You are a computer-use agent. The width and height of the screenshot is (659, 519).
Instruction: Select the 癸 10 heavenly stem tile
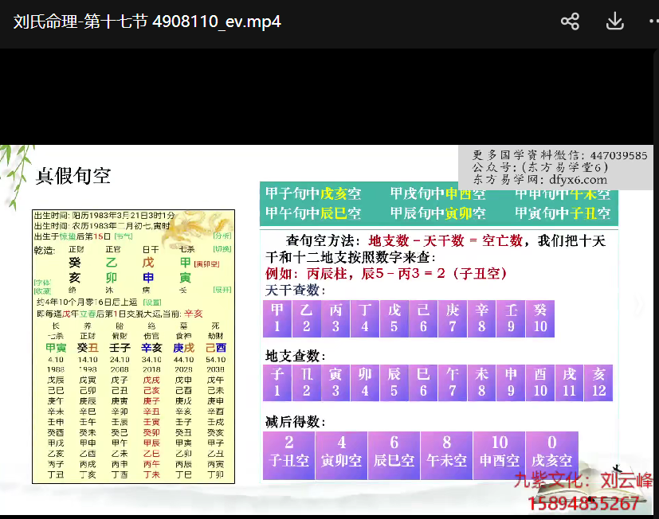(x=540, y=318)
